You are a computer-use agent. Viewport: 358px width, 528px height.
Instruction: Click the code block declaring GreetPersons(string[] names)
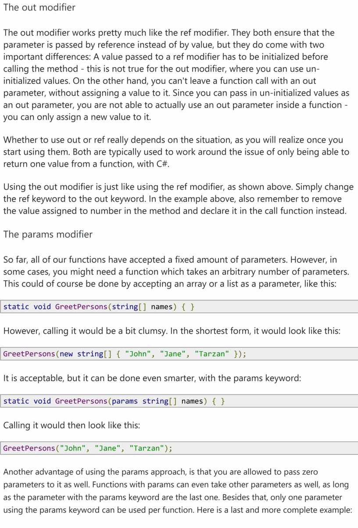(175, 307)
